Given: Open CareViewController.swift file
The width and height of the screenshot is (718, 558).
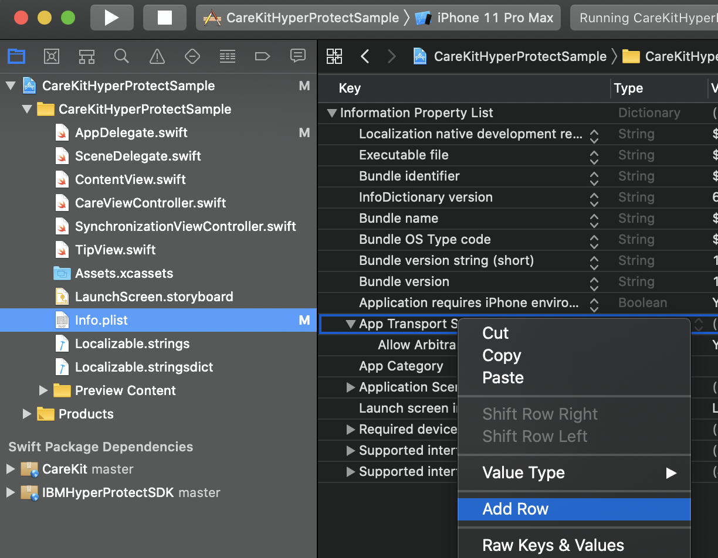Looking at the screenshot, I should point(151,203).
